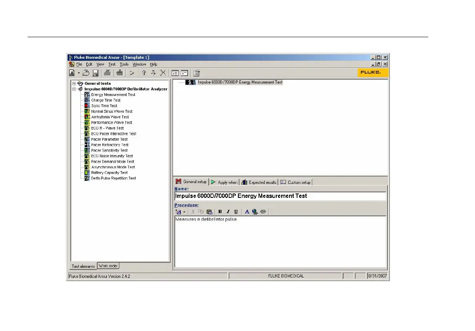Click the font style icon in Procedure toolbar

[x=178, y=212]
